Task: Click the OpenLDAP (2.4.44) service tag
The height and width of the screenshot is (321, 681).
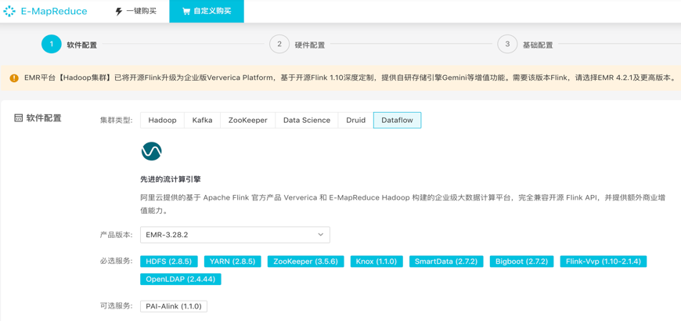Action: 181,280
